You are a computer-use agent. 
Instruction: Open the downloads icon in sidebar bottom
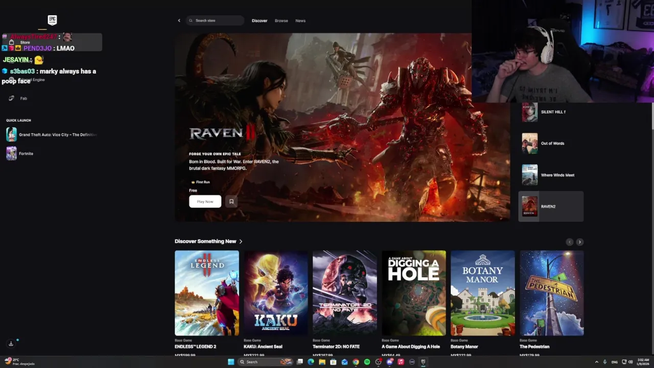tap(11, 343)
